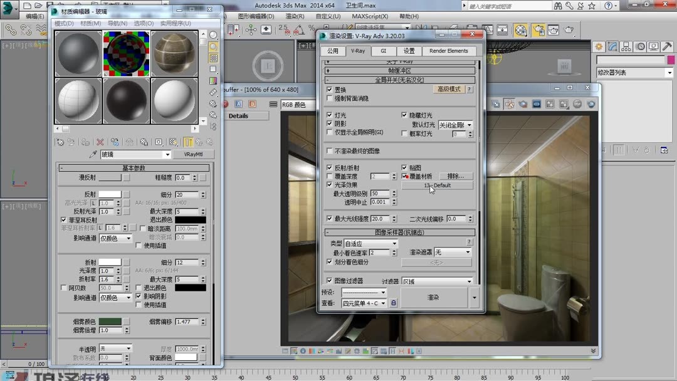The height and width of the screenshot is (381, 677).
Task: Open the 材质(M) menu
Action: [90, 24]
